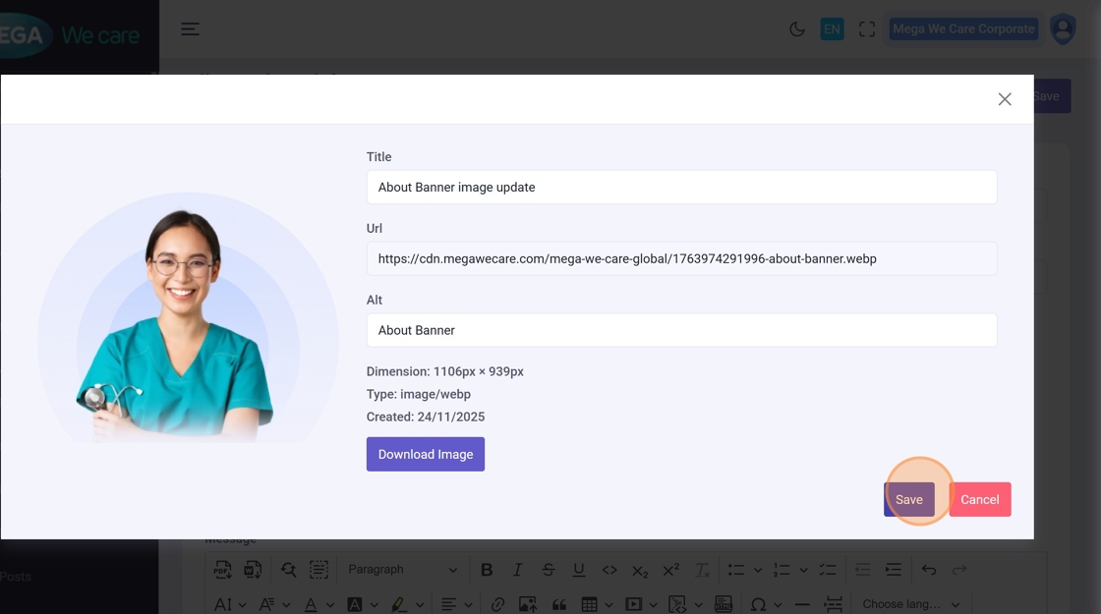This screenshot has width=1101, height=614.
Task: Click the undo arrow icon
Action: [x=929, y=570]
